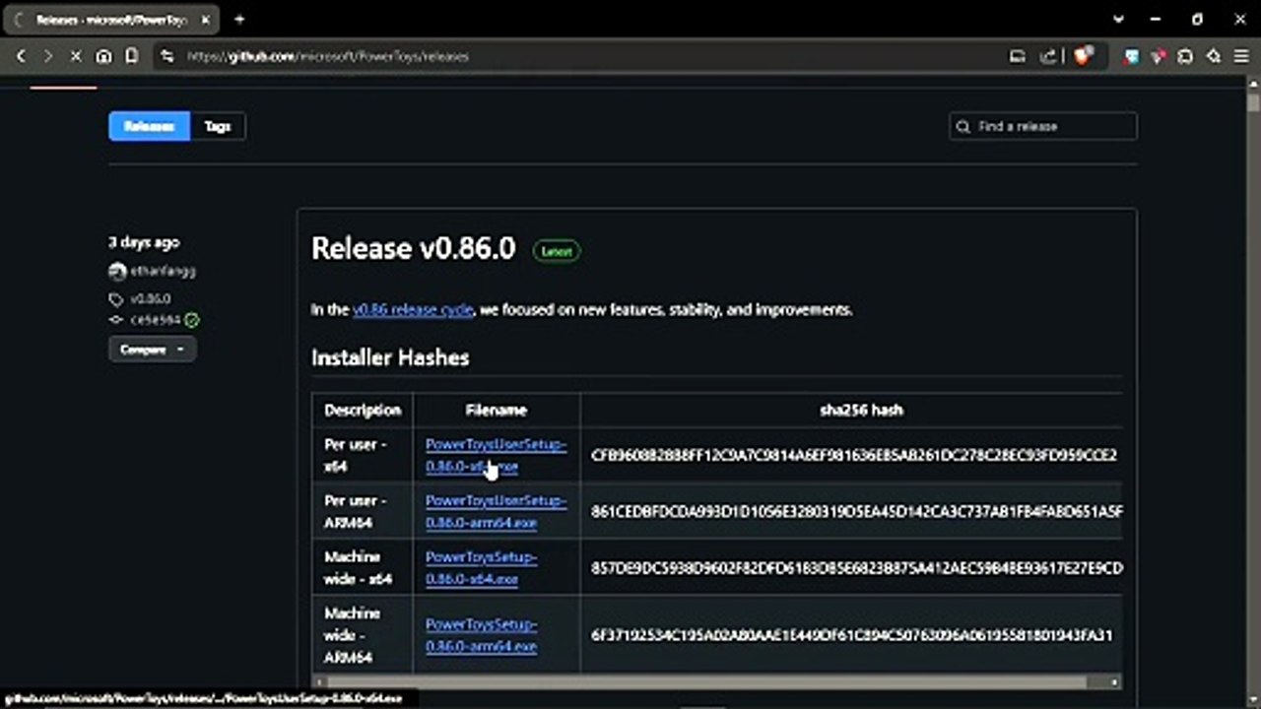Click the 'Machine wide - x64' description cell
This screenshot has height=709, width=1261.
[363, 567]
